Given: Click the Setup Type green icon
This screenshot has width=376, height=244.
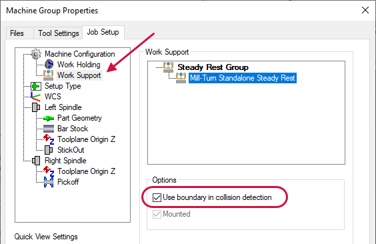Looking at the screenshot, I should pyautogui.click(x=36, y=86).
